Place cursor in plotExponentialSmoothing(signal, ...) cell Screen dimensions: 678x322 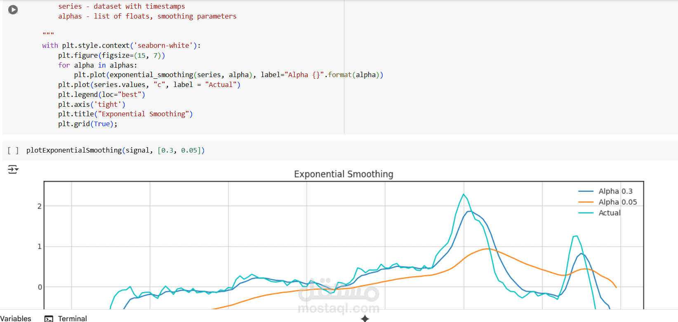pos(115,150)
